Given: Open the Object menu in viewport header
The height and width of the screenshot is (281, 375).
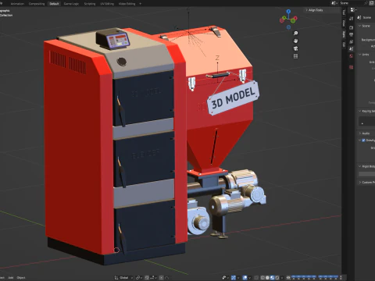Looking at the screenshot, I should tap(21, 278).
